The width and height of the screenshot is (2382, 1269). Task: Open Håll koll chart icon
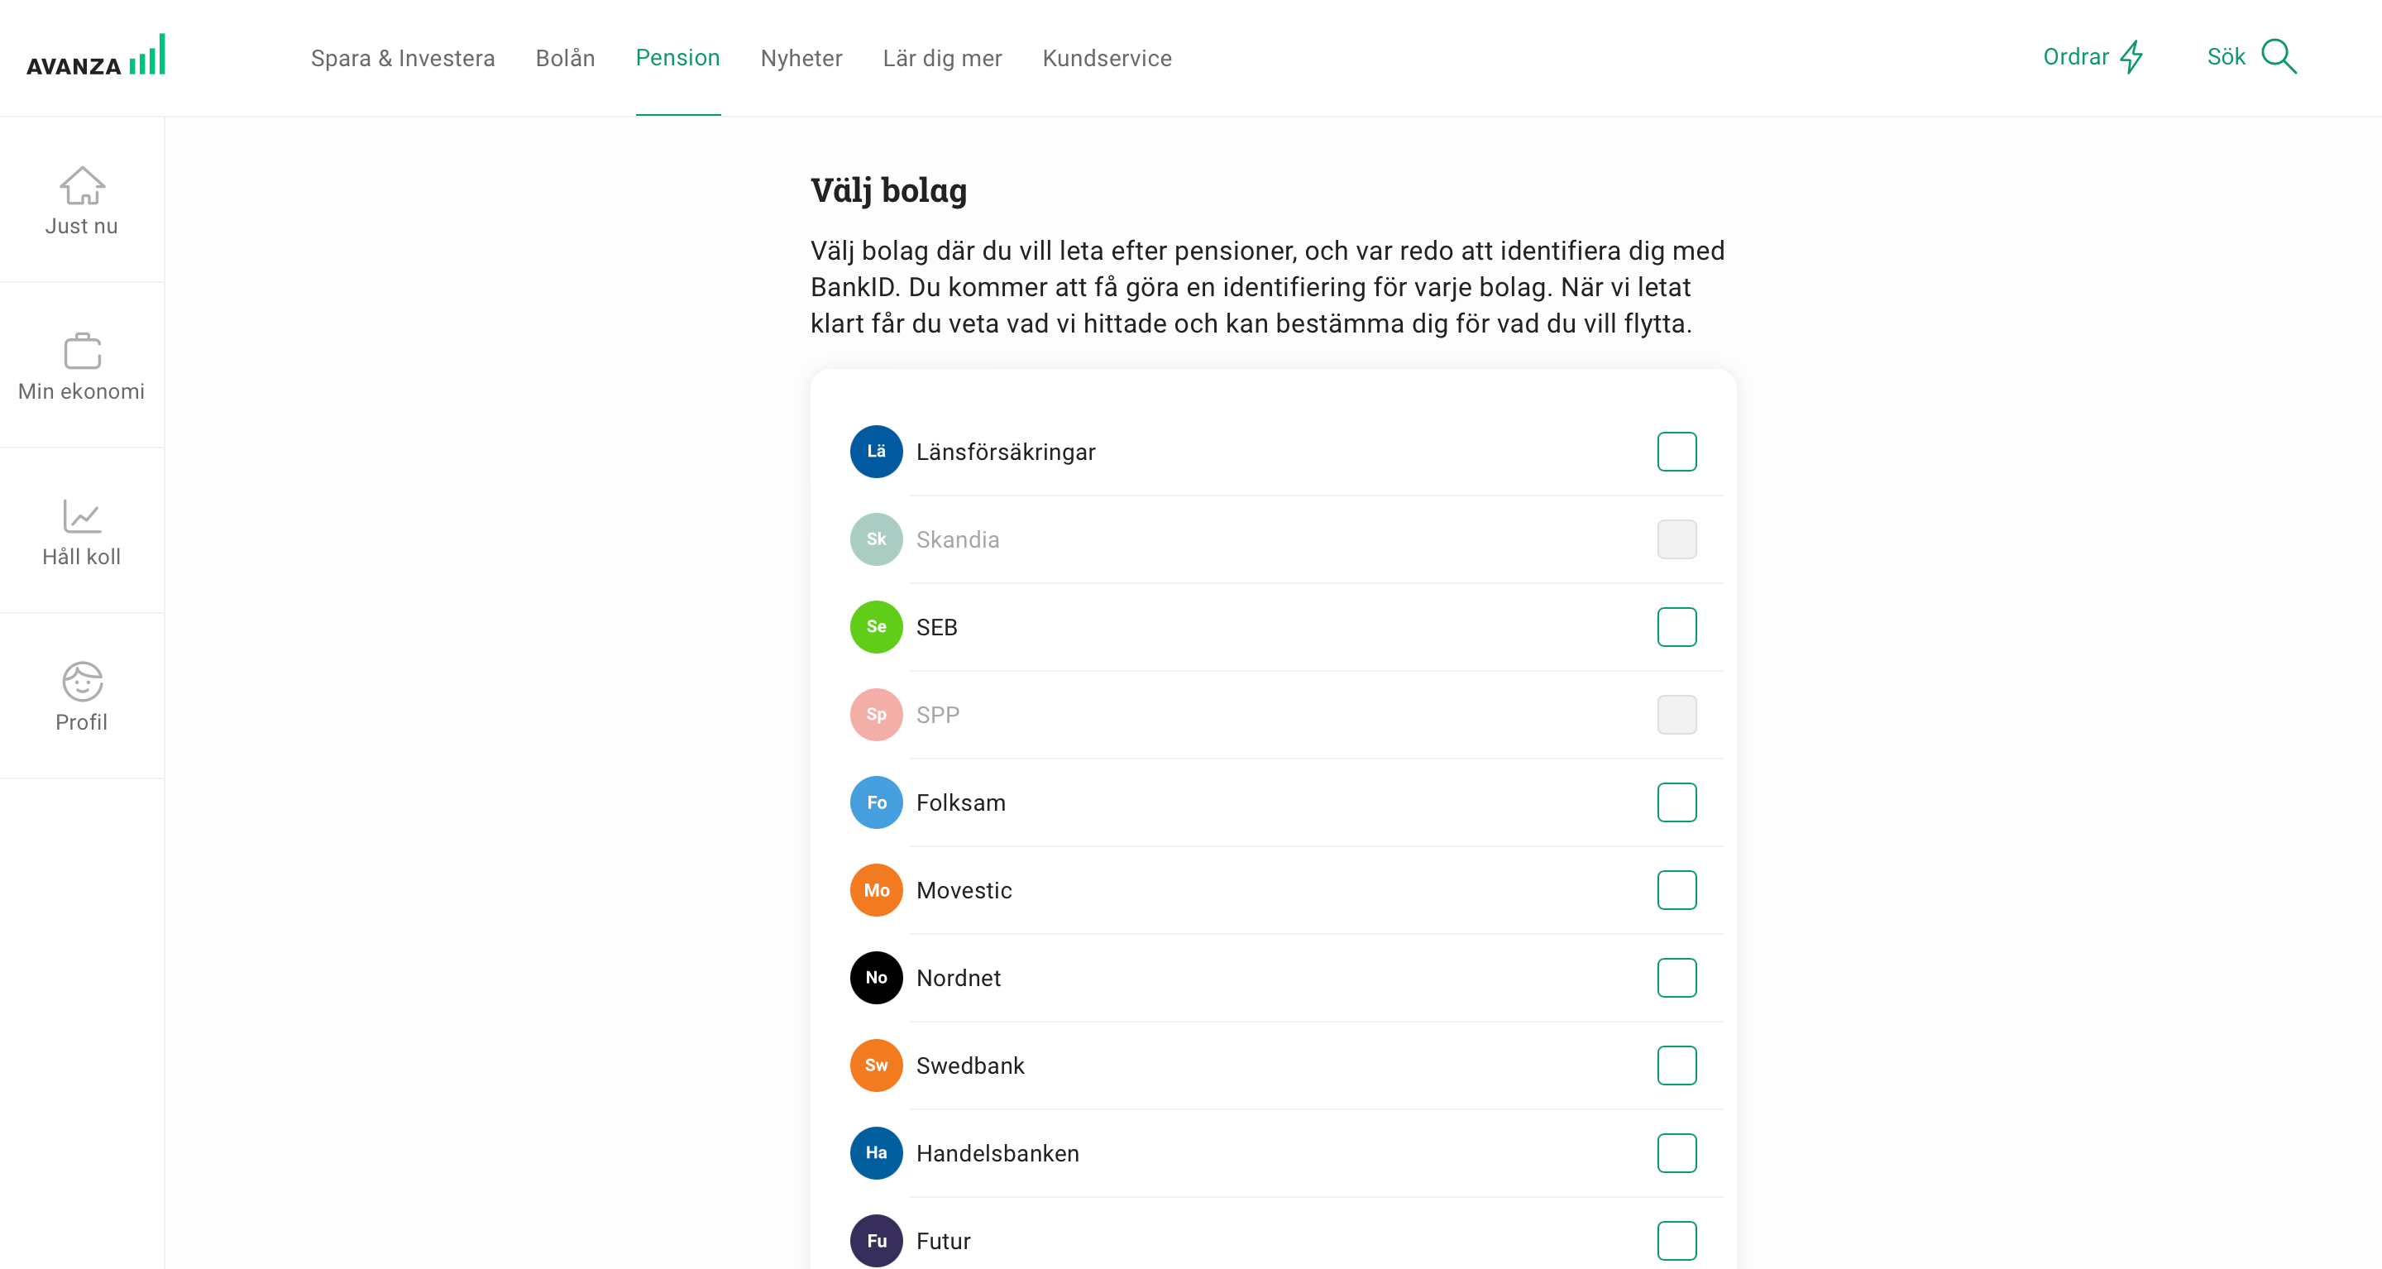[83, 516]
